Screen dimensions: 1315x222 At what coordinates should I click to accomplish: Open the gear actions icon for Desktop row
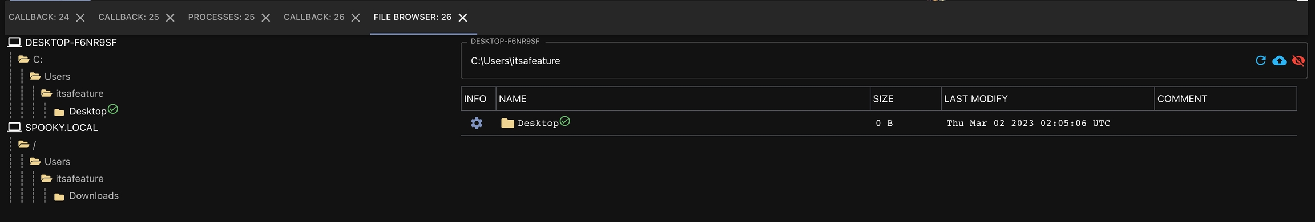pyautogui.click(x=477, y=123)
